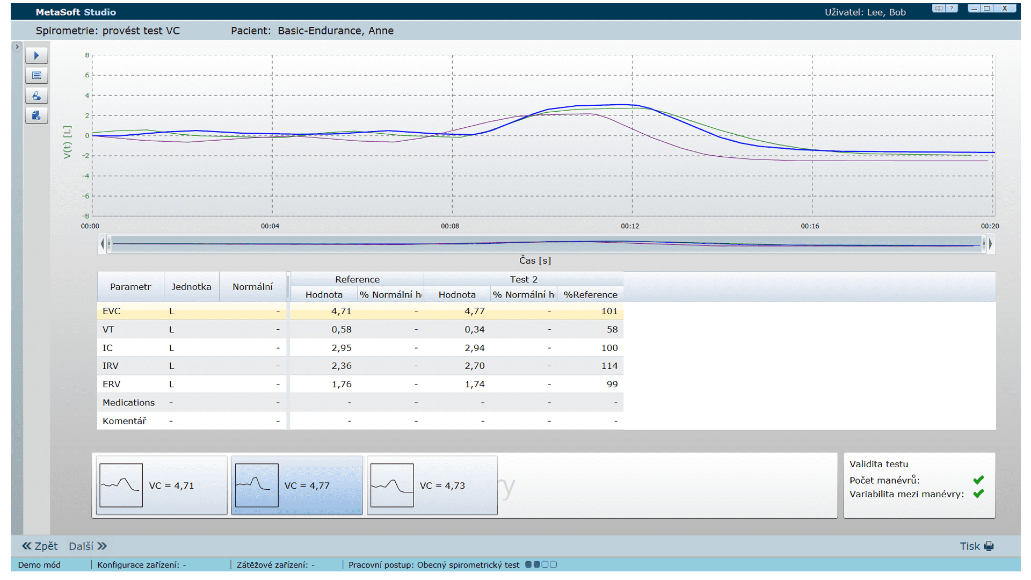Add a new document via the sidebar icon
The width and height of the screenshot is (1031, 580).
(x=36, y=115)
